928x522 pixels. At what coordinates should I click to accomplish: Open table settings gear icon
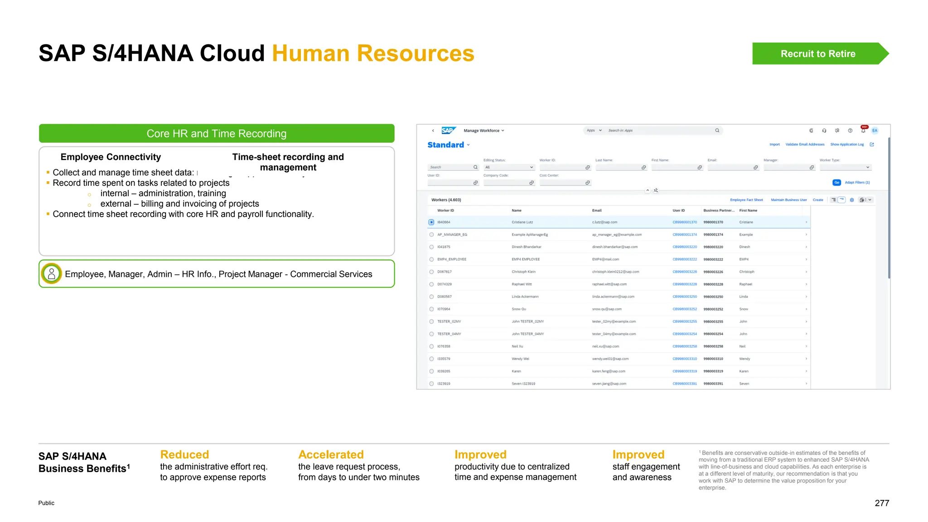(852, 200)
